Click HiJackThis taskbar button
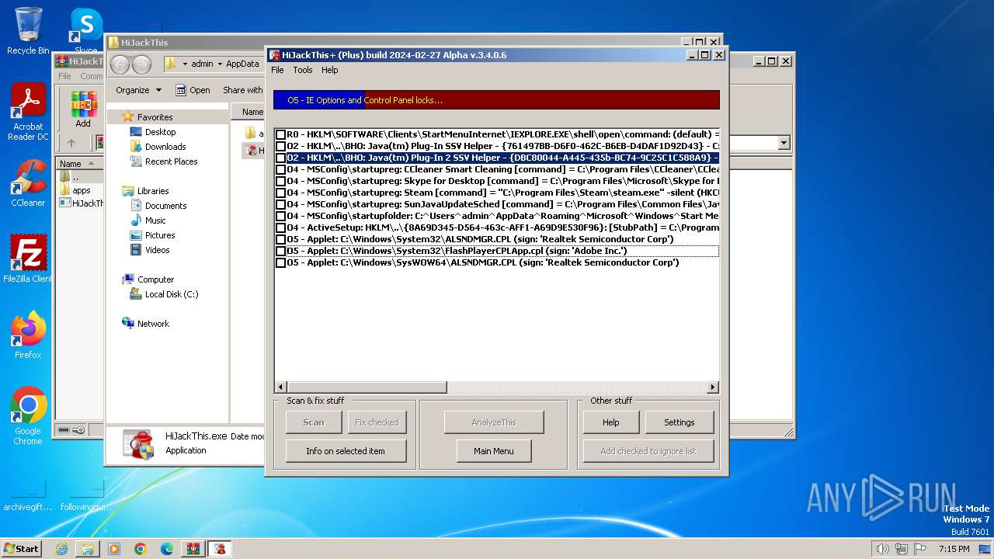This screenshot has width=994, height=559. [x=221, y=549]
